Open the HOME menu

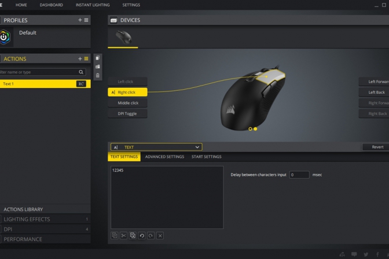pyautogui.click(x=21, y=5)
